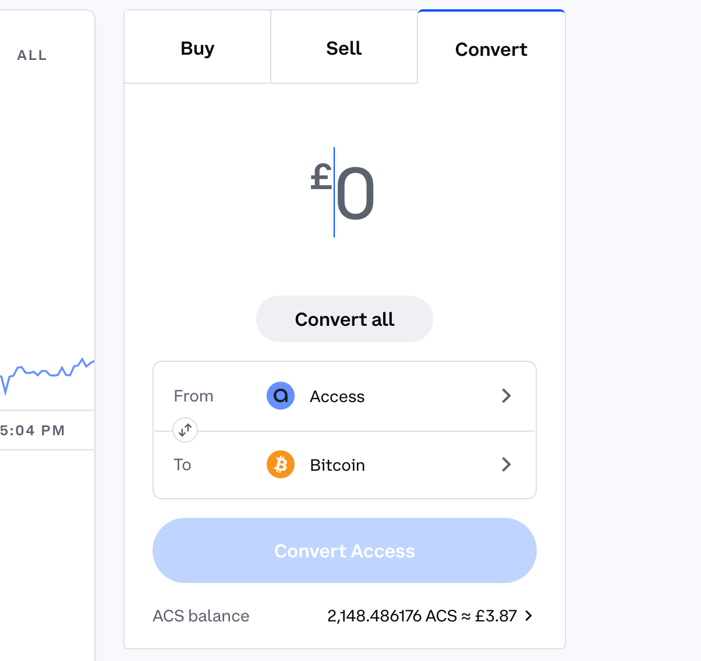Viewport: 701px width, 661px height.
Task: Swap From and To assets icon
Action: [x=185, y=431]
